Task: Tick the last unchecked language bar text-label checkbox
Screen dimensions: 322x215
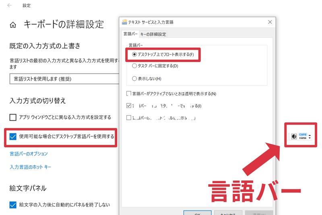Action: pyautogui.click(x=129, y=118)
